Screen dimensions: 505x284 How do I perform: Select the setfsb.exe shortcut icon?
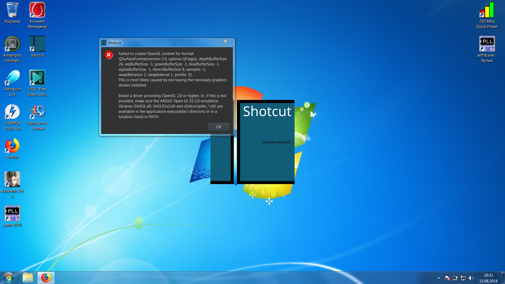click(487, 44)
